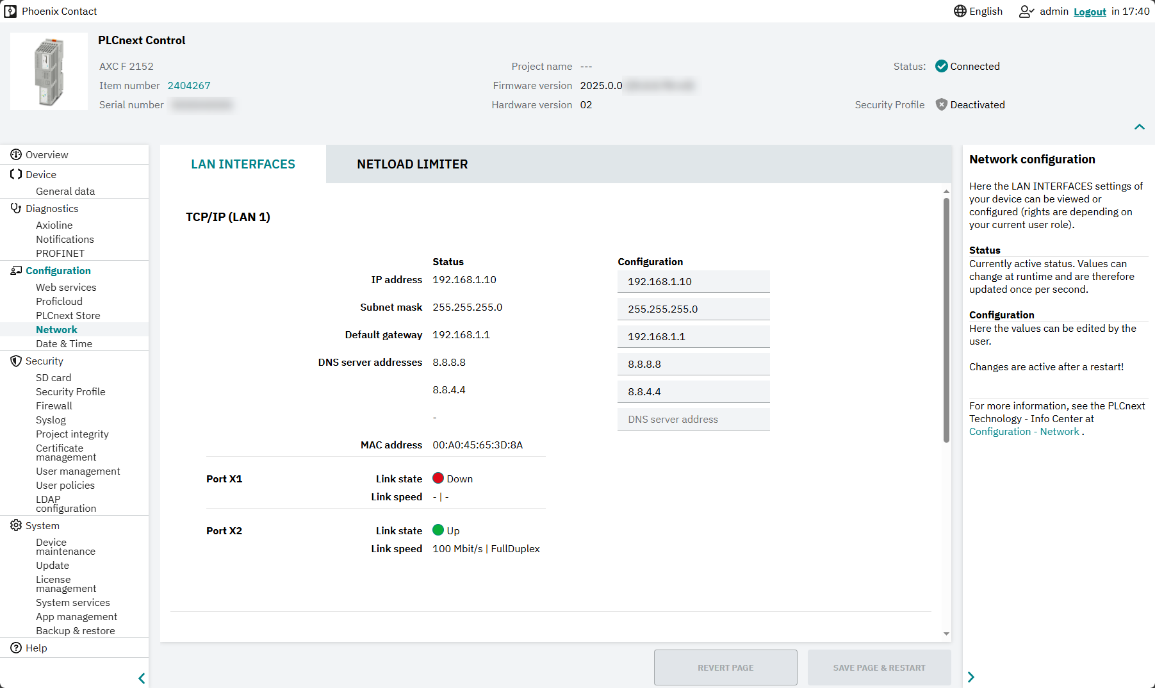Open Date & Time configuration
Screen dimensions: 1155x688
pyautogui.click(x=64, y=343)
